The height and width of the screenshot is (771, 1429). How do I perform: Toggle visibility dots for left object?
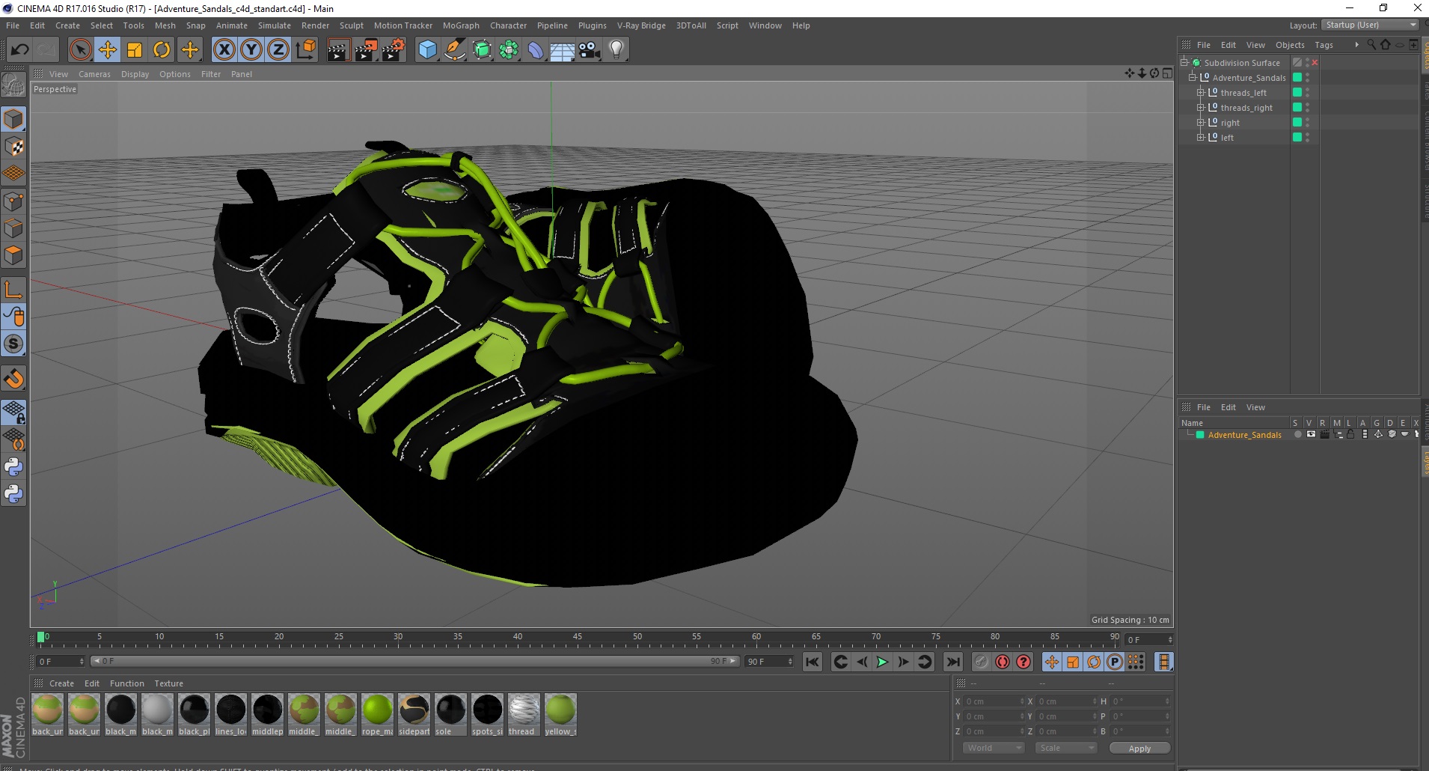tap(1308, 137)
